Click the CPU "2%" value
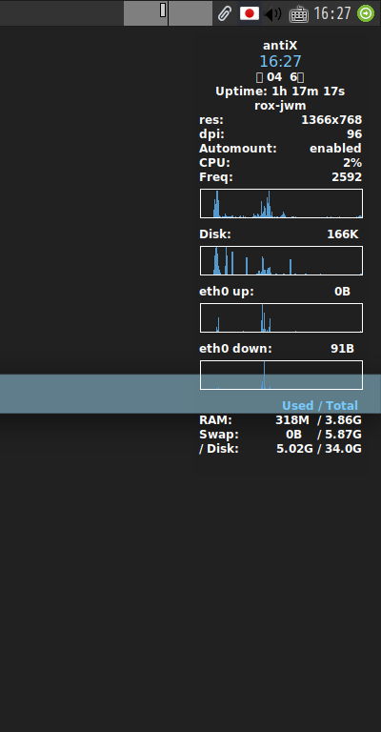The image size is (381, 732). pyautogui.click(x=352, y=163)
